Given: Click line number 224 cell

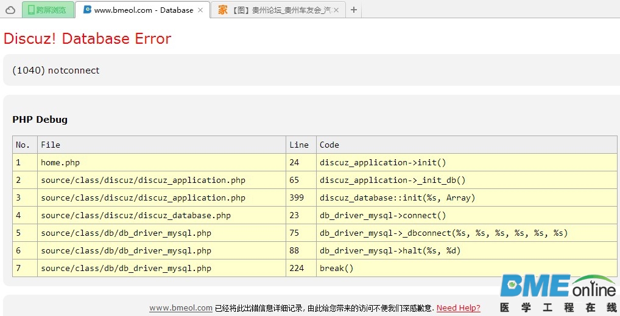Looking at the screenshot, I should [301, 268].
